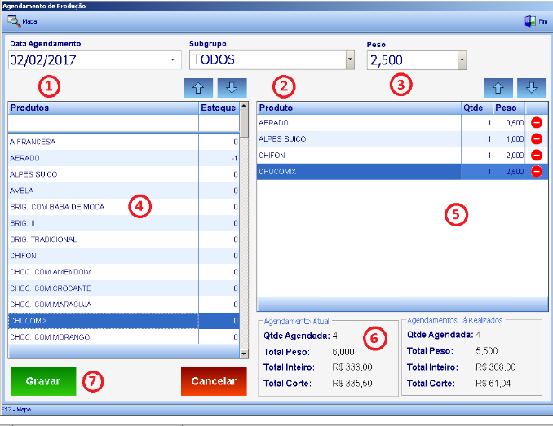
Task: Click the Qtde column header
Action: point(477,108)
